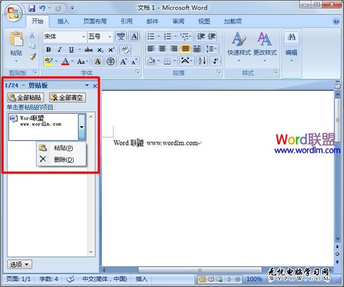Open clipboard group dialog launcher
This screenshot has height=287, width=344.
35,71
